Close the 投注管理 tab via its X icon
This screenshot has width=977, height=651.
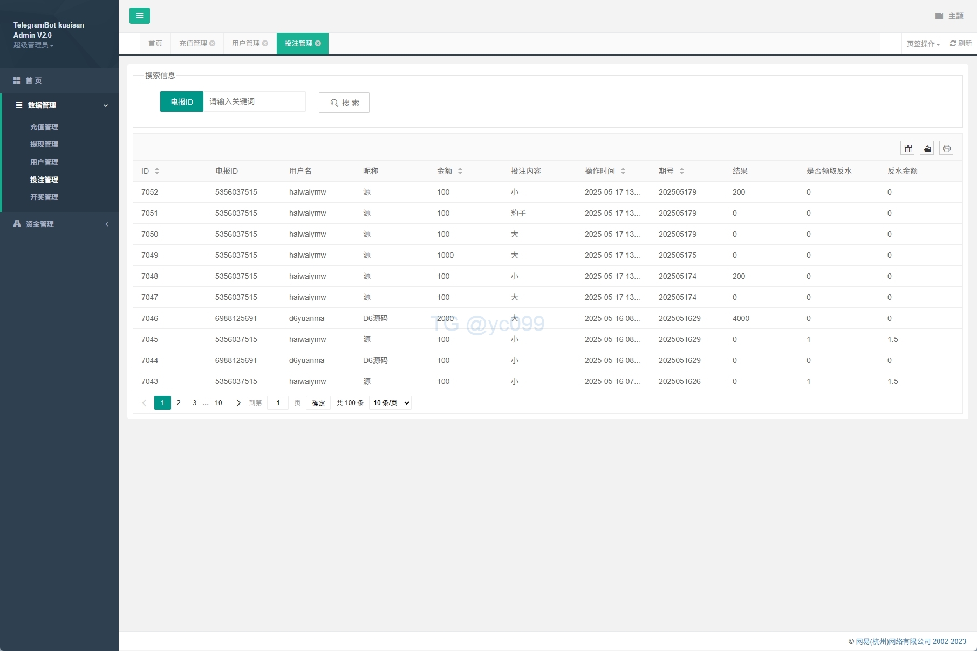coord(318,44)
